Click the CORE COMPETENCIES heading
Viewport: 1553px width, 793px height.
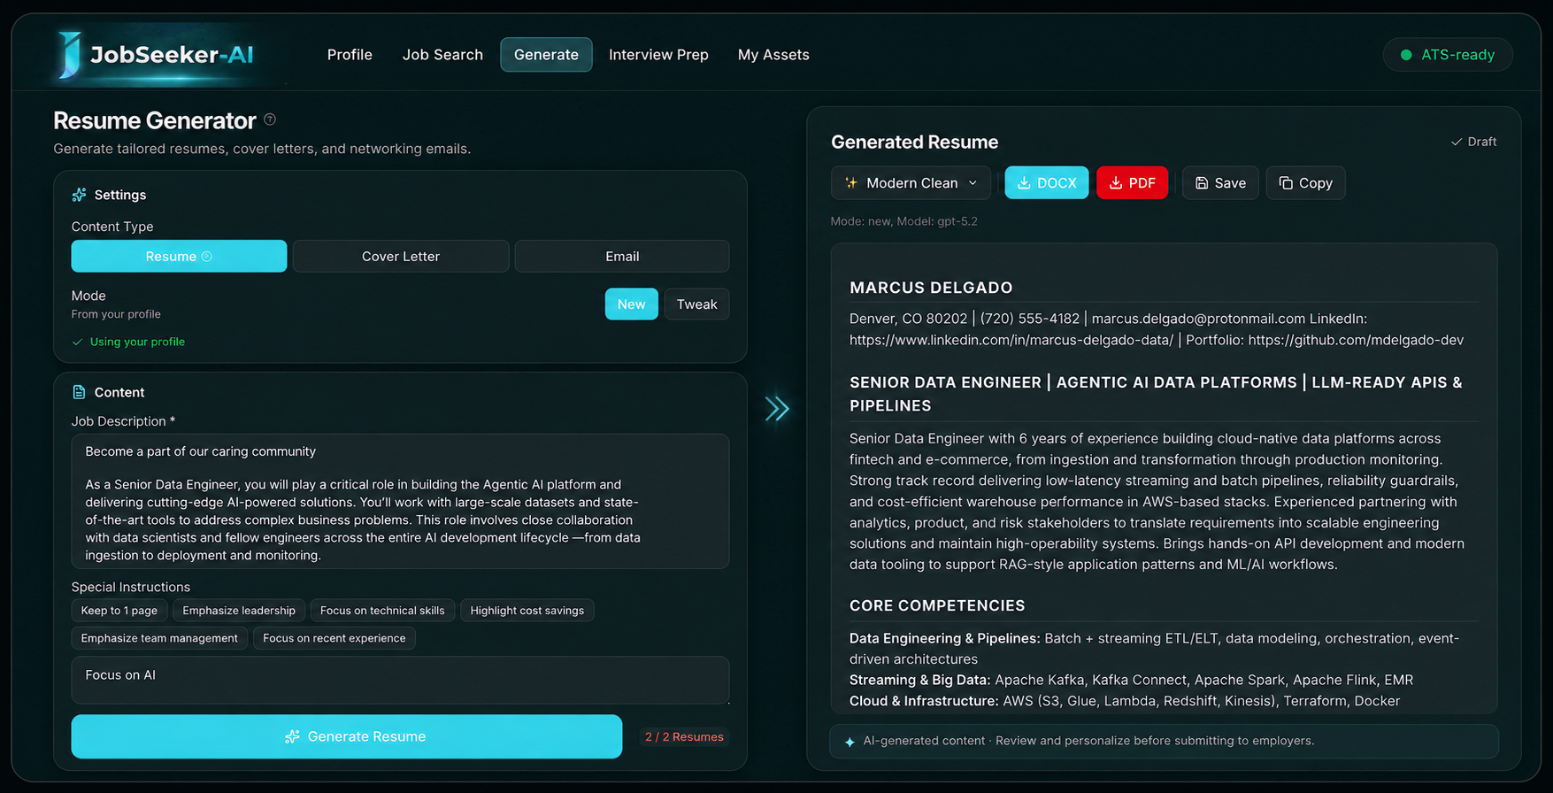pyautogui.click(x=937, y=605)
